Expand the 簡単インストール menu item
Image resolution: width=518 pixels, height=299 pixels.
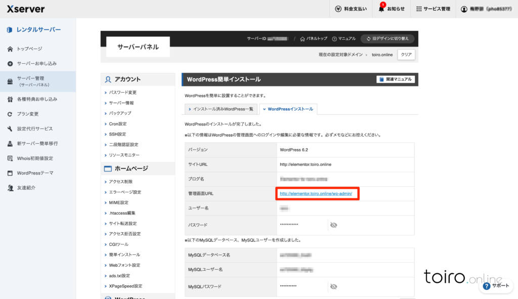[124, 254]
